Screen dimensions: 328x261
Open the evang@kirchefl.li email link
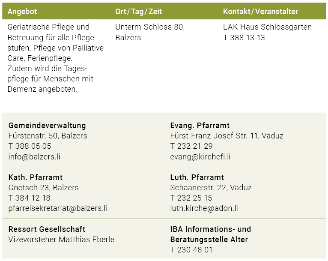(200, 156)
